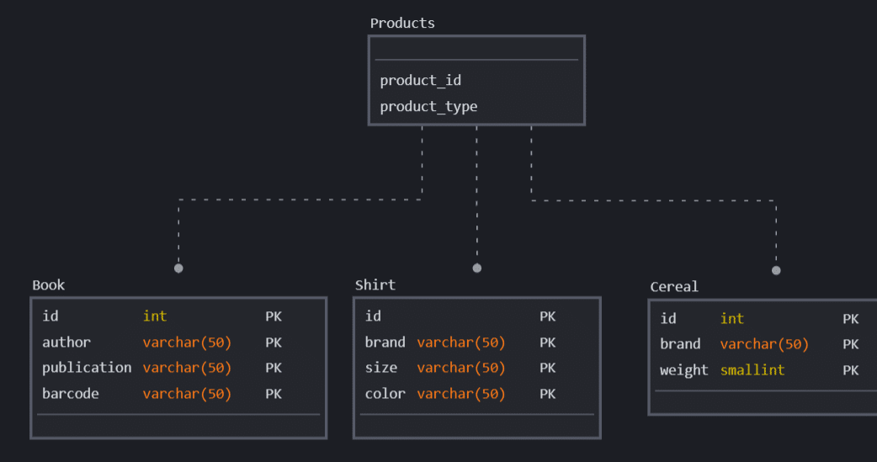Select the Products table title
This screenshot has width=877, height=462.
[x=402, y=24]
